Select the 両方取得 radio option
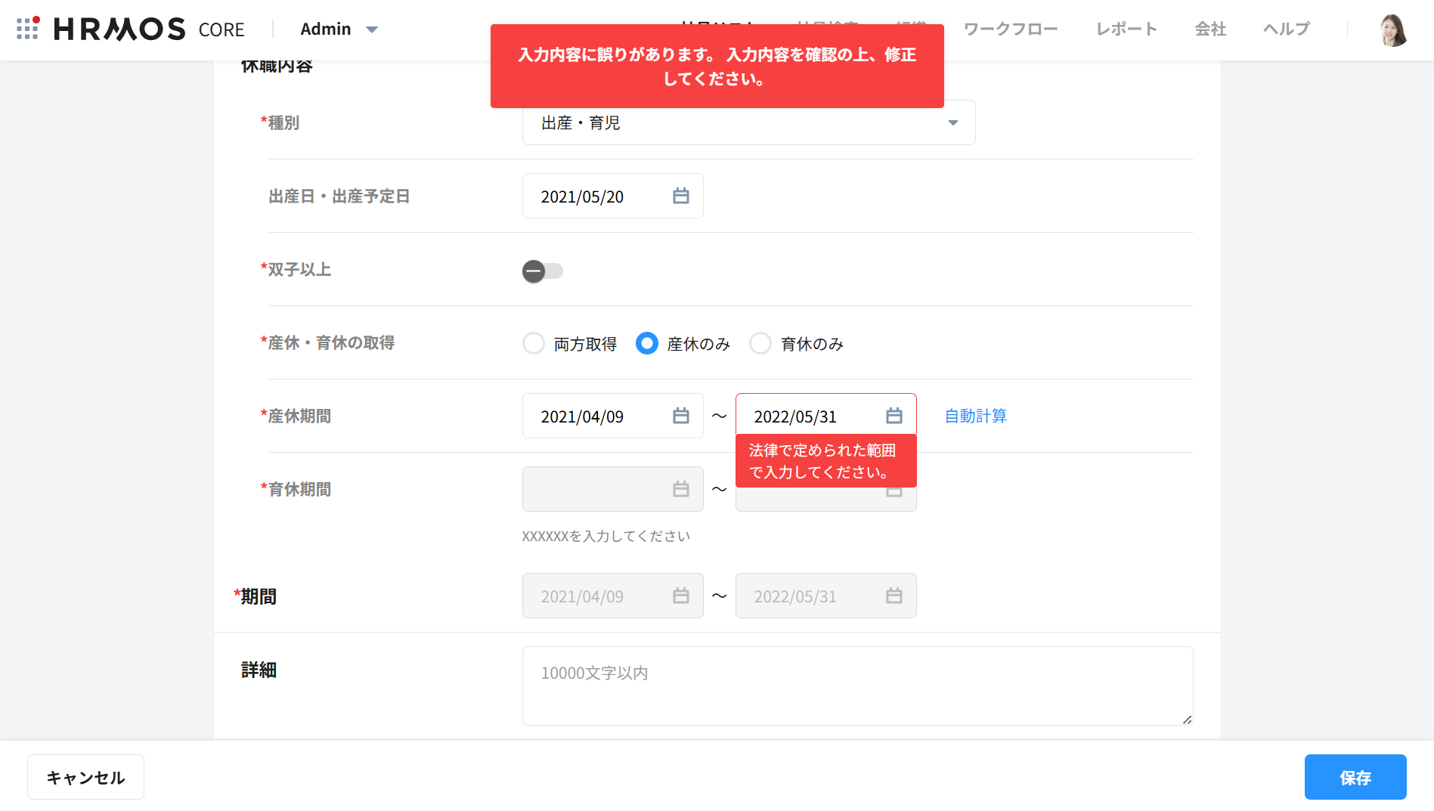Image resolution: width=1434 pixels, height=811 pixels. (534, 344)
